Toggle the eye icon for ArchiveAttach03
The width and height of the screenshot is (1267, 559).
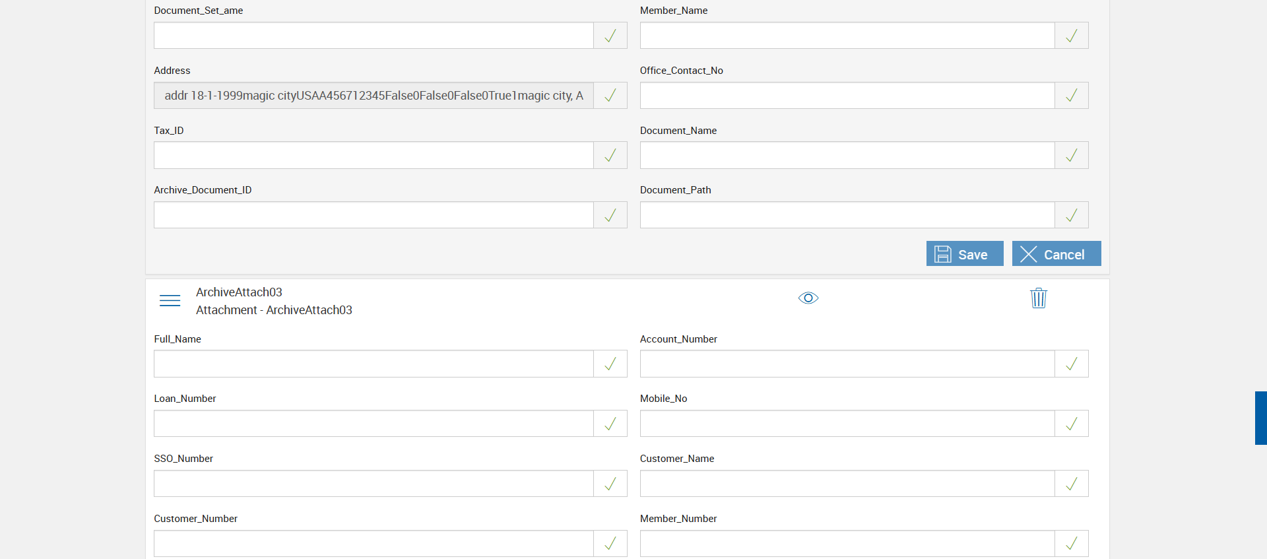point(808,298)
